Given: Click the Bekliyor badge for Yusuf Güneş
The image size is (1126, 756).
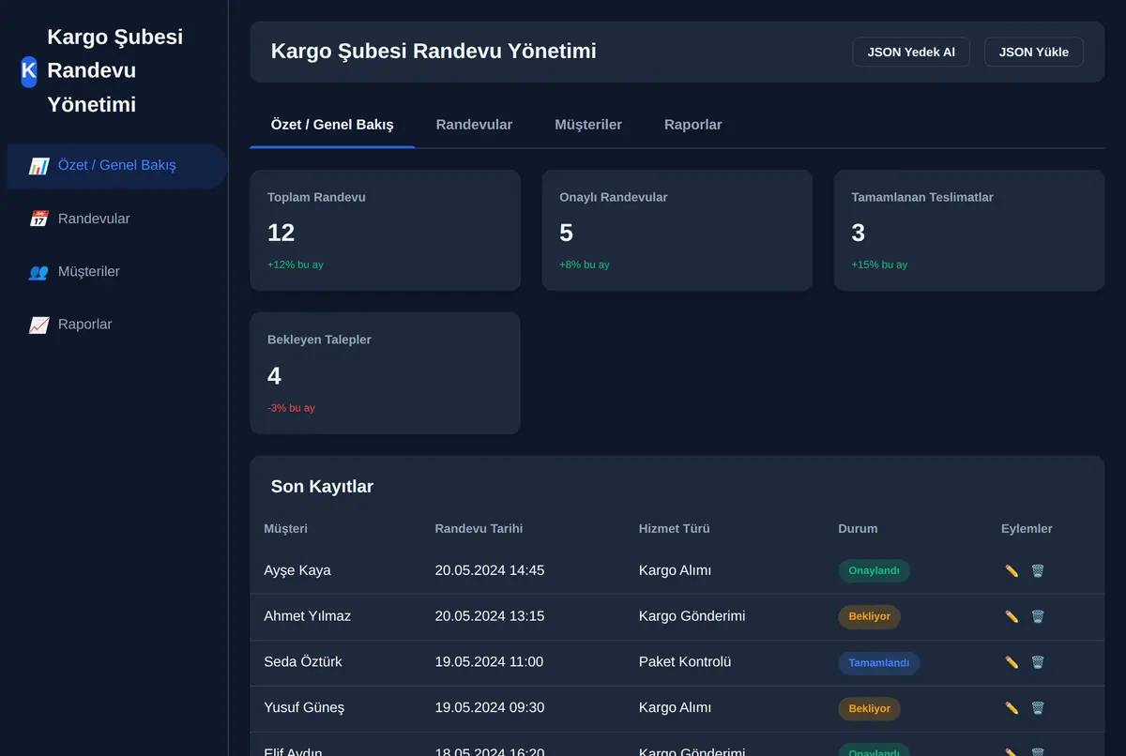Looking at the screenshot, I should 870,708.
